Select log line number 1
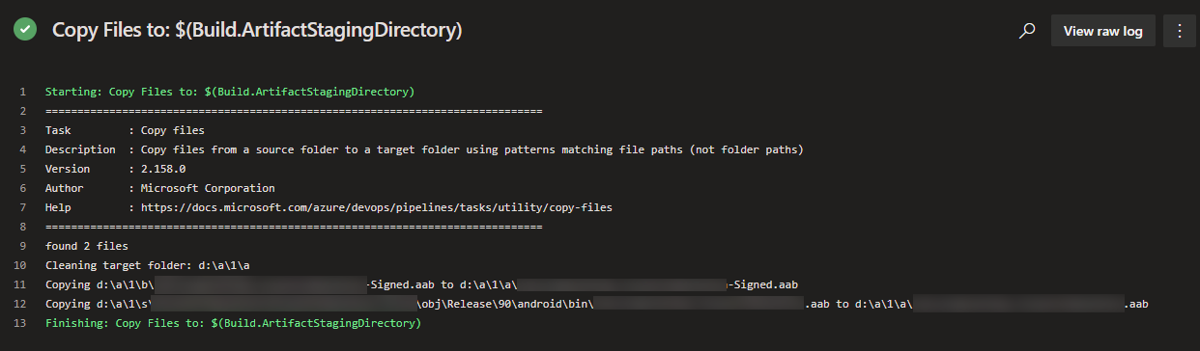Viewport: 1200px width, 351px height. [x=22, y=92]
